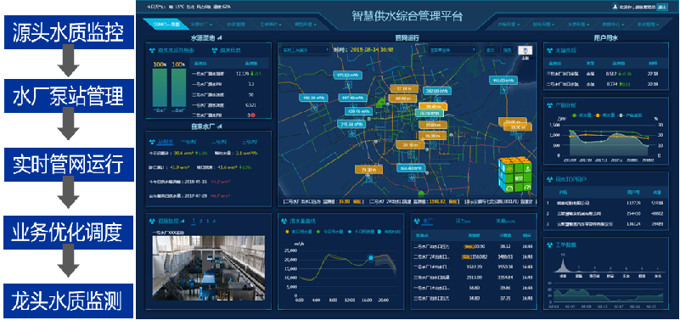Open the right dropdown above the map

(452, 50)
